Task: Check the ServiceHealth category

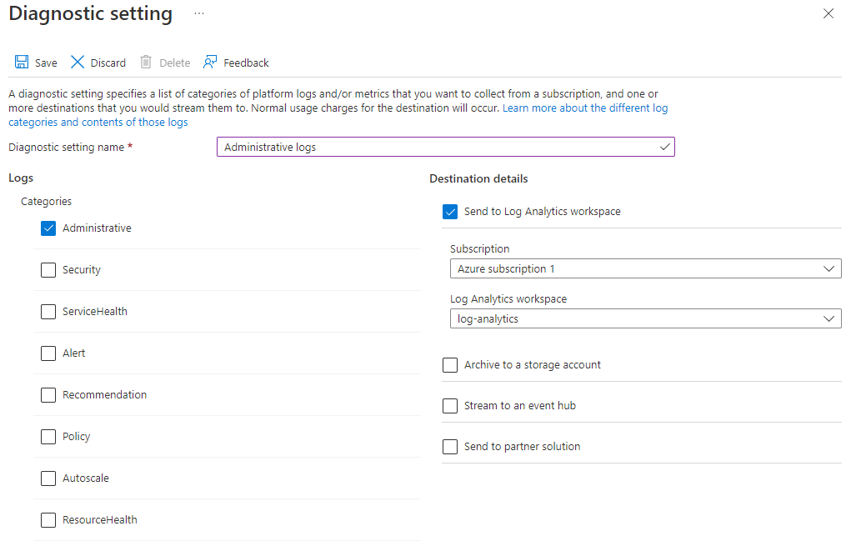Action: click(x=48, y=311)
